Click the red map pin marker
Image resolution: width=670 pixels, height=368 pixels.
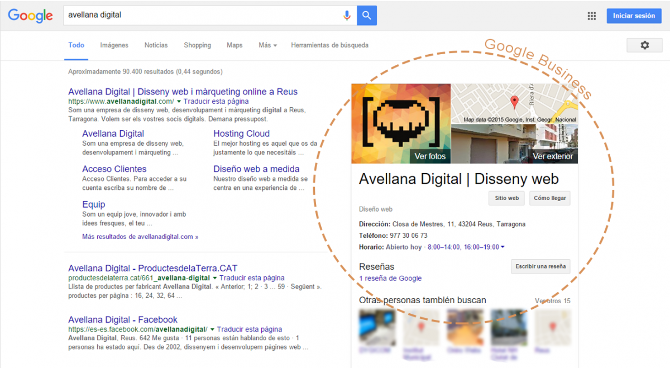(515, 102)
